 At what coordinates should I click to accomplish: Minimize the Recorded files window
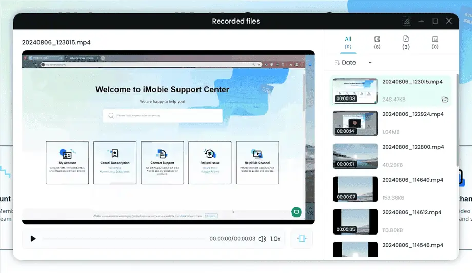pyautogui.click(x=421, y=21)
